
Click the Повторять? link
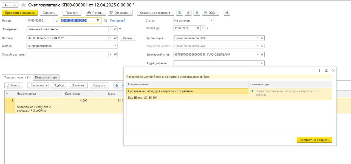click(118, 21)
